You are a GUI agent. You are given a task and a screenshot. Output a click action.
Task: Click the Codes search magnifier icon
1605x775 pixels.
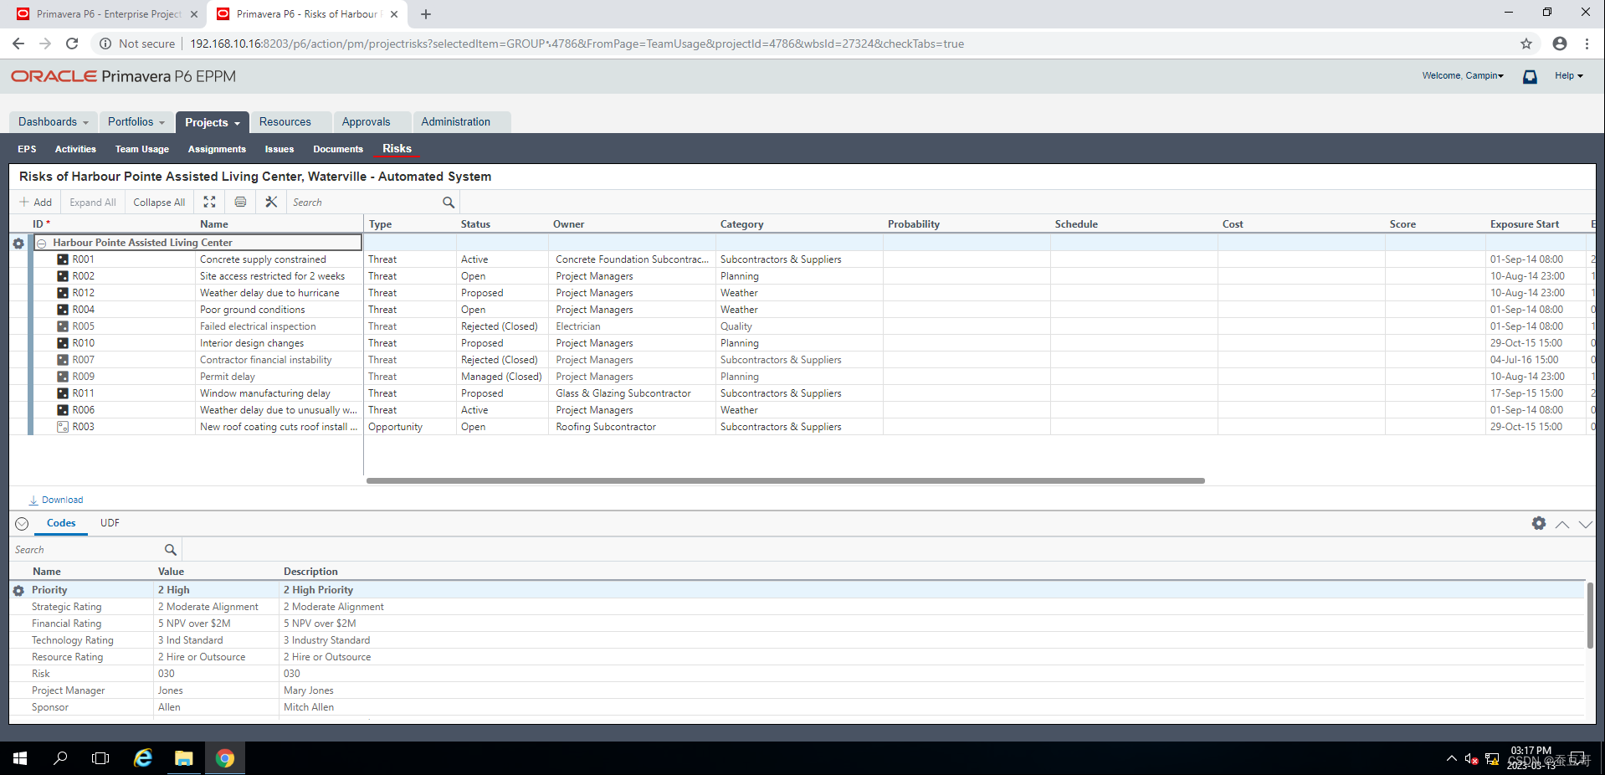pyautogui.click(x=171, y=550)
